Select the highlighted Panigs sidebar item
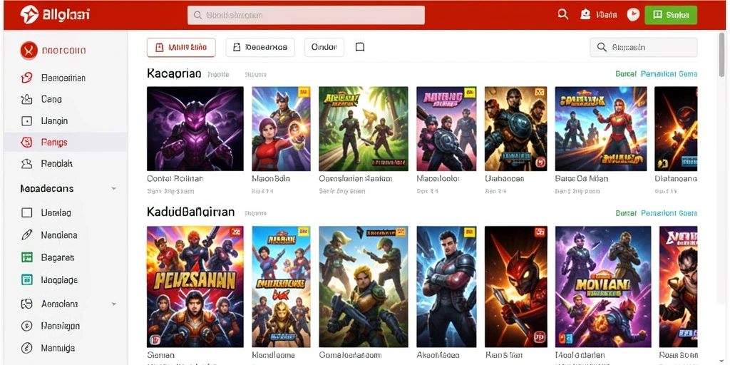 tap(66, 142)
